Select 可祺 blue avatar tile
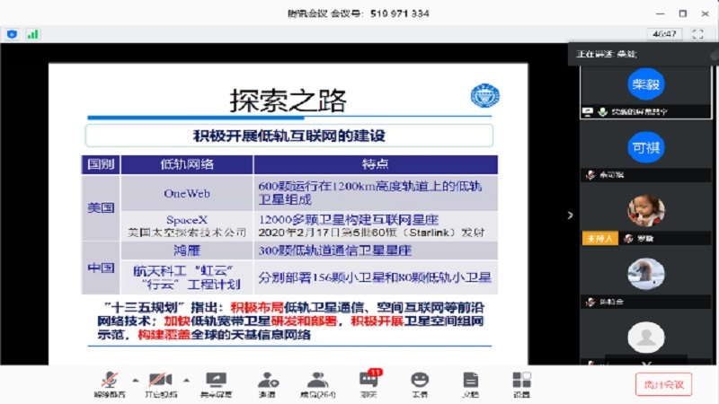Image resolution: width=719 pixels, height=404 pixels. [646, 147]
